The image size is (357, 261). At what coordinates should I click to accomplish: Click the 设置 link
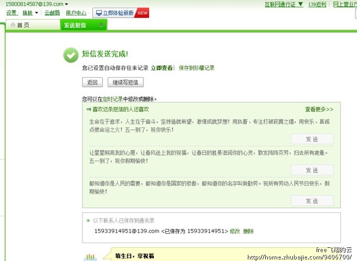[12, 13]
